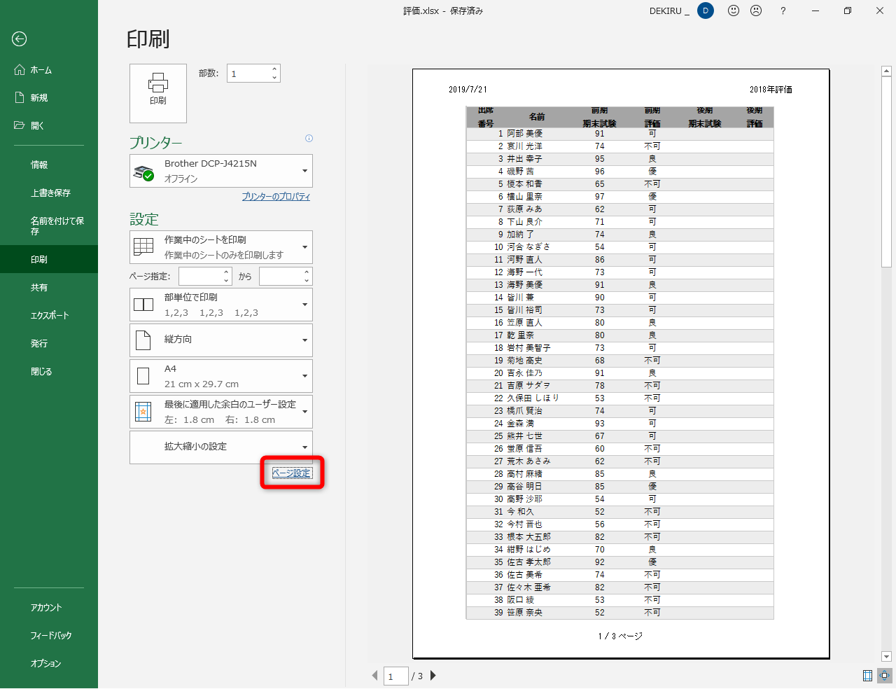Screen dimensions: 896x689
Task: Open the 部単位で印刷 collation dropdown
Action: [x=221, y=305]
